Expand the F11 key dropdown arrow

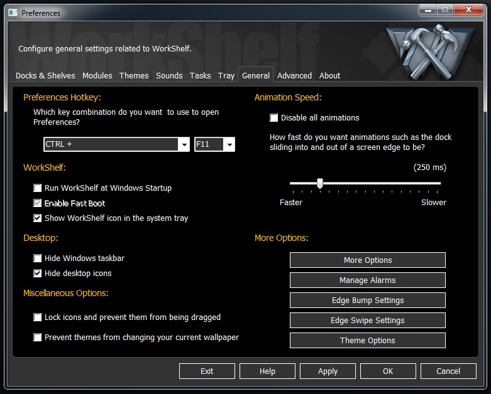pos(229,144)
